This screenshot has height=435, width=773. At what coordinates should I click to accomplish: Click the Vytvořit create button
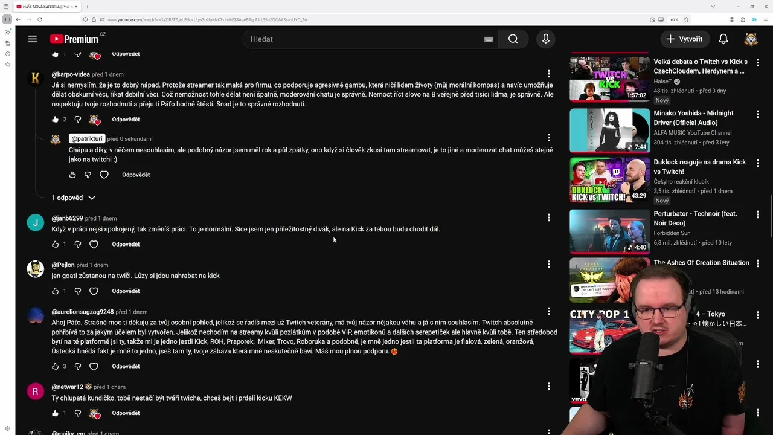pos(684,39)
